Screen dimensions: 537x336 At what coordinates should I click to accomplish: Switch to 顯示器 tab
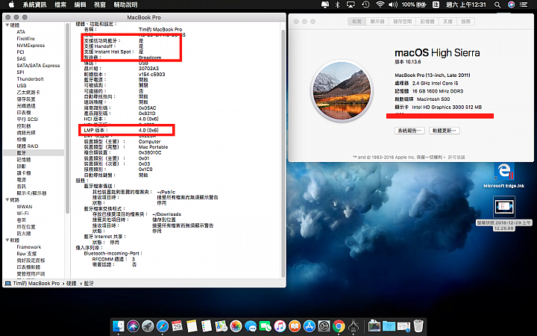(x=377, y=21)
